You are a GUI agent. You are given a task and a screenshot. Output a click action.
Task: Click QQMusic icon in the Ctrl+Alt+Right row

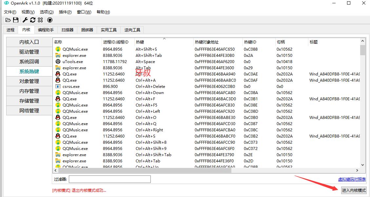pyautogui.click(x=58, y=130)
